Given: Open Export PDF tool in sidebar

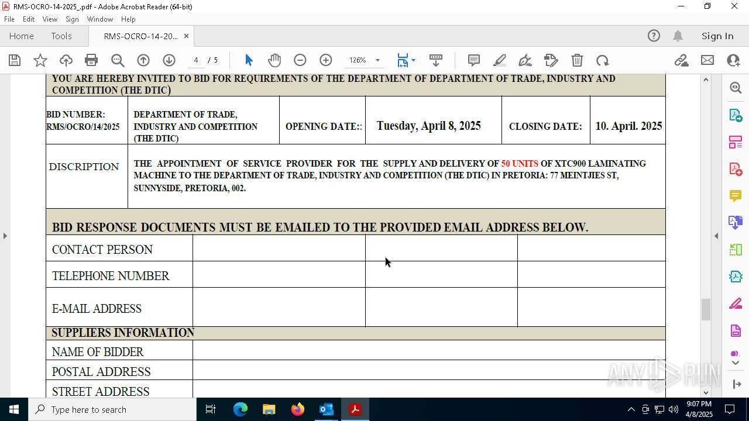Looking at the screenshot, I should pos(736,115).
